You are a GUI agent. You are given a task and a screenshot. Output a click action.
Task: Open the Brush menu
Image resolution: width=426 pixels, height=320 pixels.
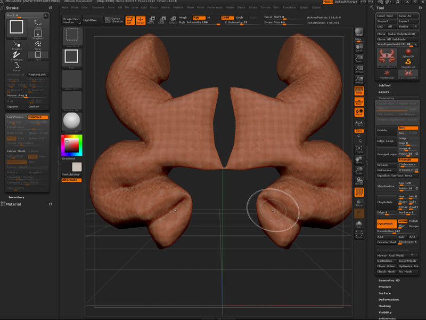pyautogui.click(x=75, y=7)
